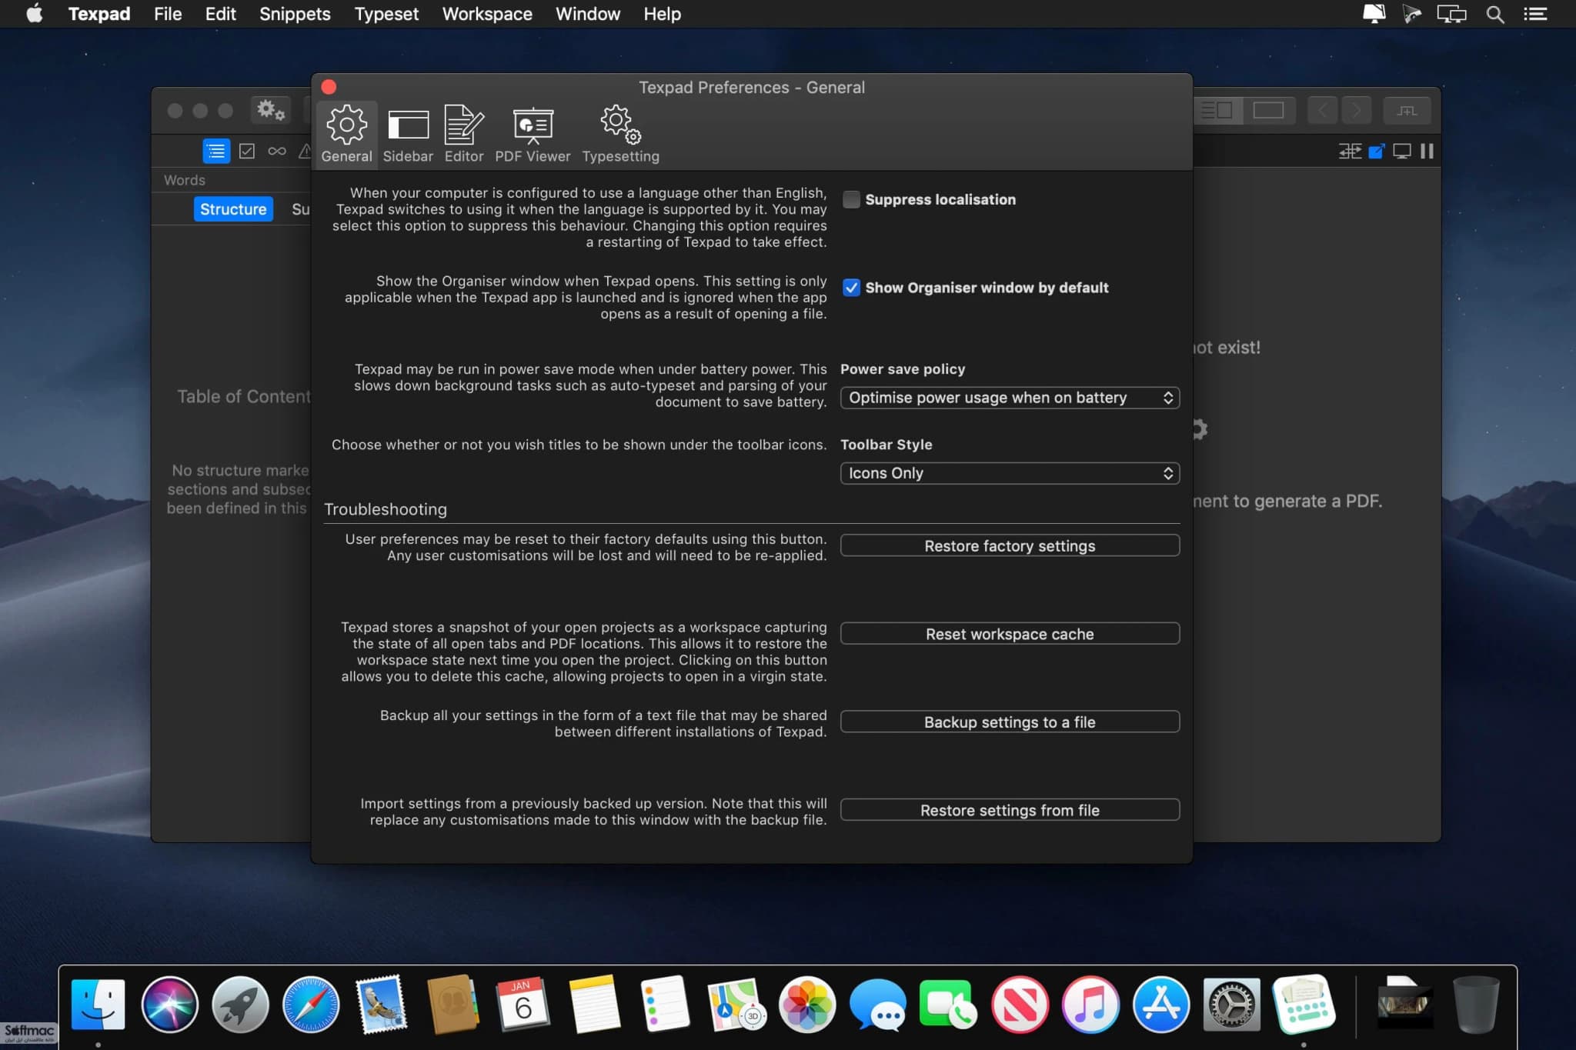Open News app from the dock
This screenshot has height=1050, width=1576.
click(x=1019, y=1005)
